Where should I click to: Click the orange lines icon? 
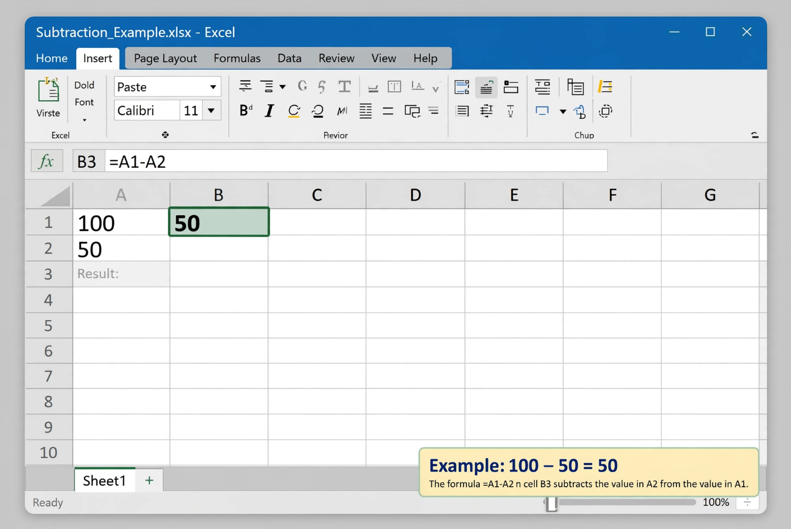(605, 86)
